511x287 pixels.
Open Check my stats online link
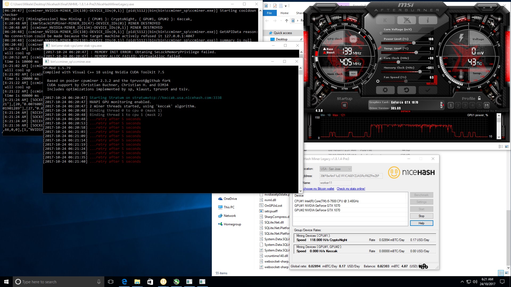(x=351, y=189)
